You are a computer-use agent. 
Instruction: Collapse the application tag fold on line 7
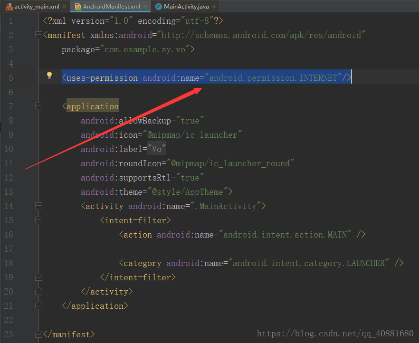[x=38, y=106]
